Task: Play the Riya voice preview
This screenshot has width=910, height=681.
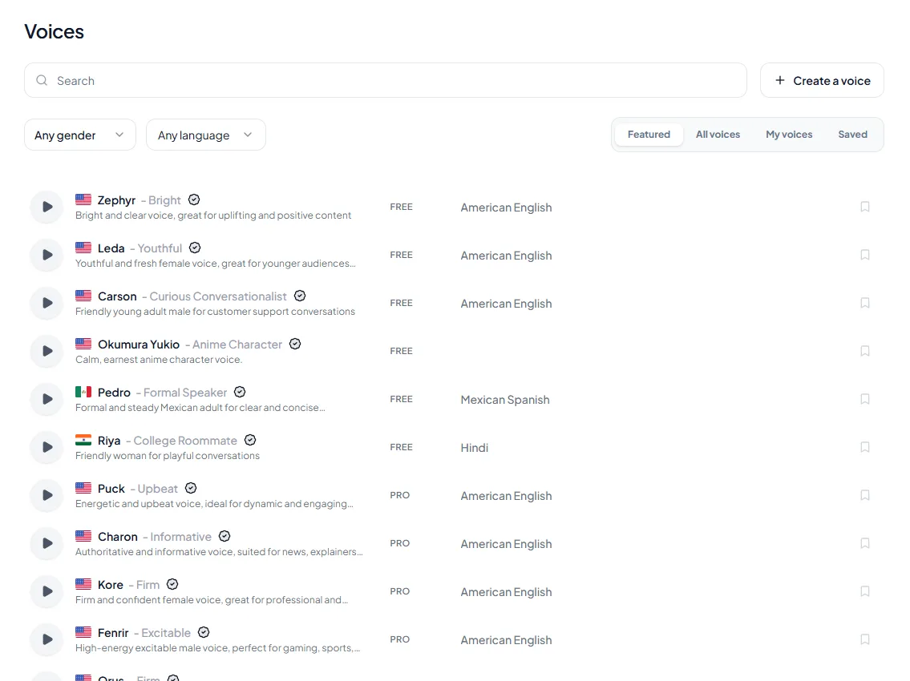Action: 47,447
